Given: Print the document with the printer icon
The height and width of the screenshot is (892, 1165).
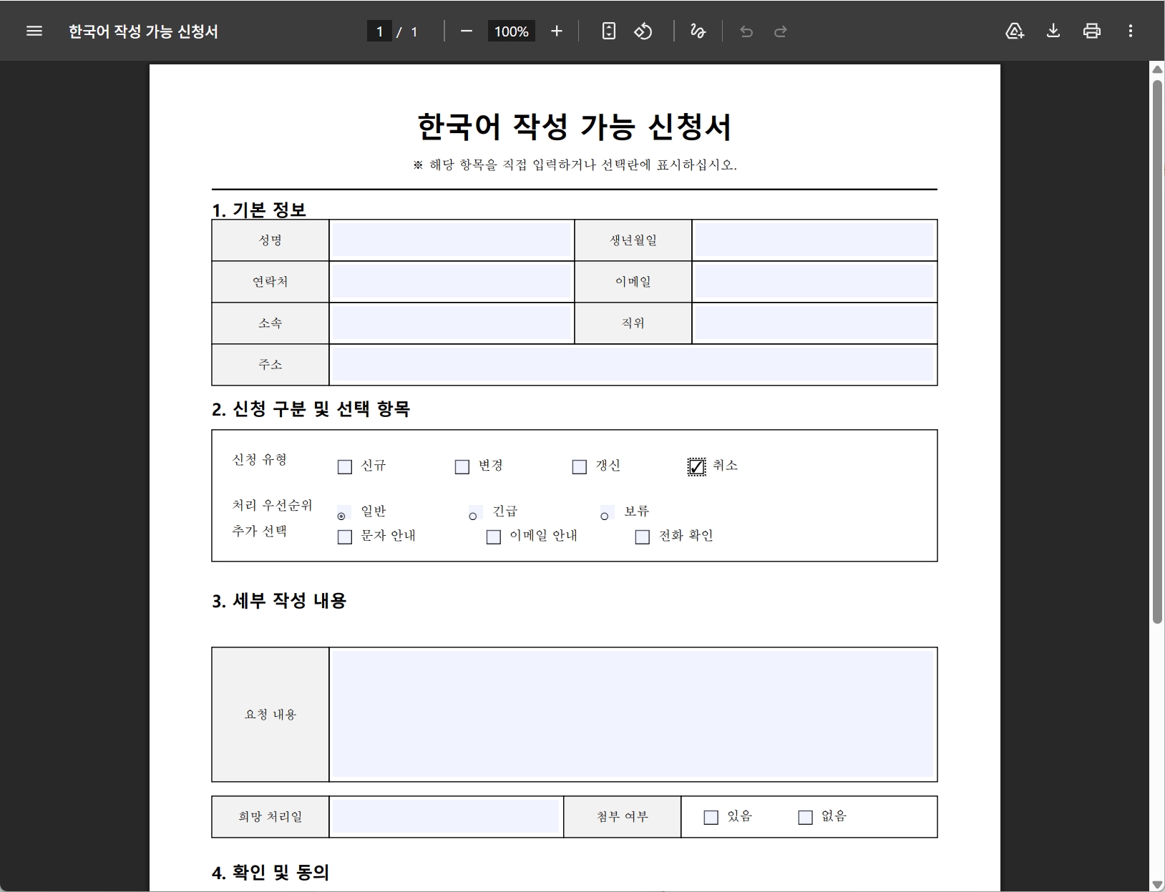Looking at the screenshot, I should [1092, 31].
